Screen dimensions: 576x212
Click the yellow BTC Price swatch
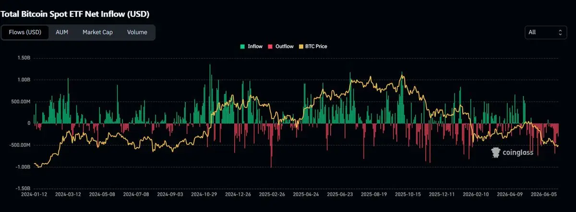(301, 46)
